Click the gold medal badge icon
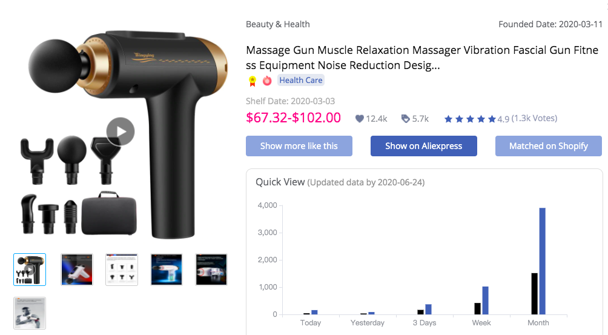608x335 pixels. pos(253,81)
